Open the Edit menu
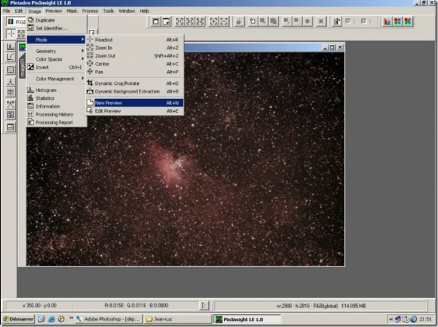Screen dimensions: 438x327 [x=19, y=11]
